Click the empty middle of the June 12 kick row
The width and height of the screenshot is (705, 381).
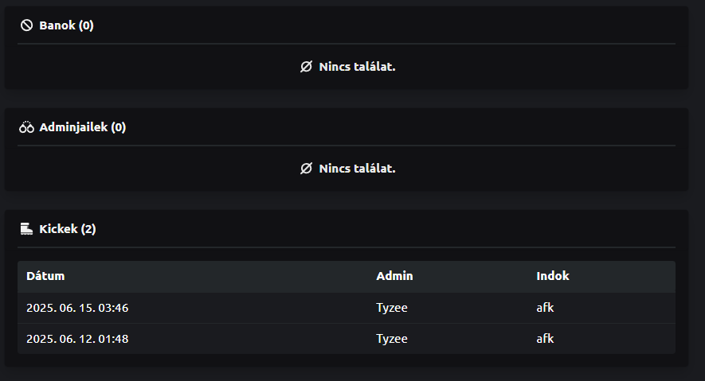pos(255,339)
